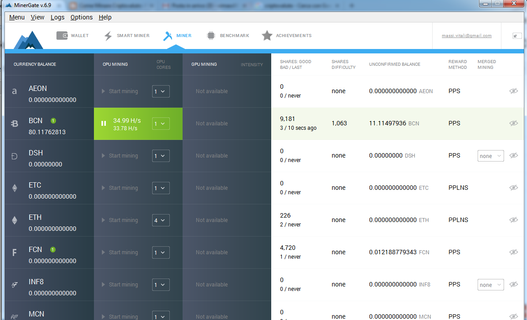Click the BCN balance 80.11762813
The height and width of the screenshot is (320, 527).
coord(47,132)
